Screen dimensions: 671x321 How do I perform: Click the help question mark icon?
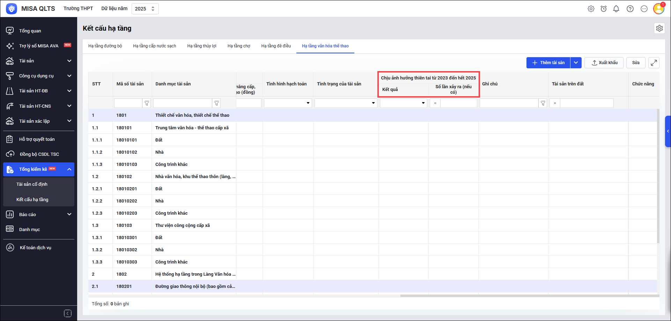(630, 9)
